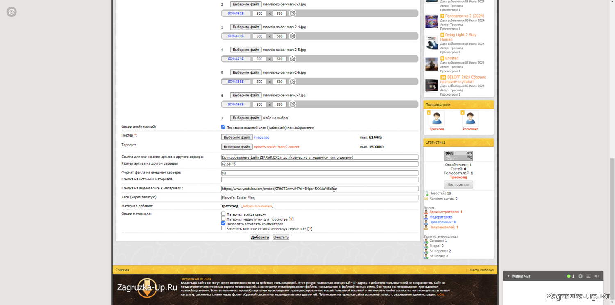
Task: Click the Трескоед user avatar
Action: point(436,119)
